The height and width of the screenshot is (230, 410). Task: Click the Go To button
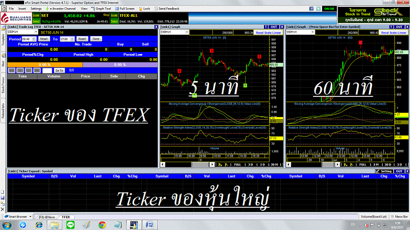pyautogui.click(x=59, y=70)
